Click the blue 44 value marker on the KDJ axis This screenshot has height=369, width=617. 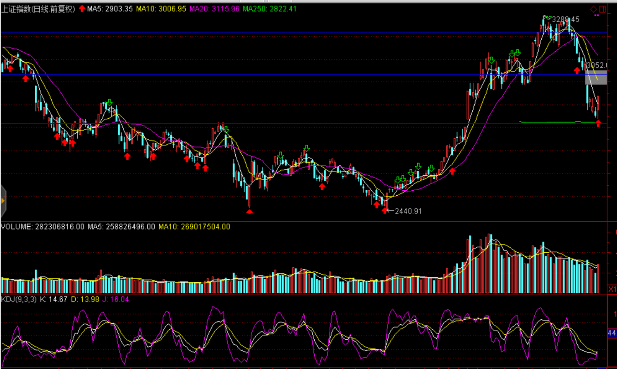pyautogui.click(x=612, y=333)
